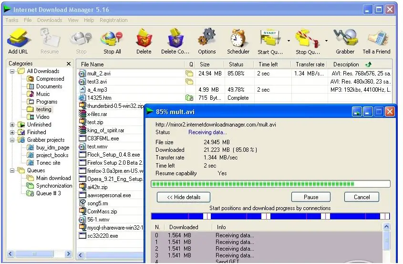Viewport: 403px width, 264px height.
Task: Sort by Status column header
Action: [x=239, y=64]
